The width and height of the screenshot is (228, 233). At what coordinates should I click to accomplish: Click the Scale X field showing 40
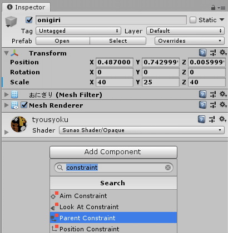[x=115, y=82]
